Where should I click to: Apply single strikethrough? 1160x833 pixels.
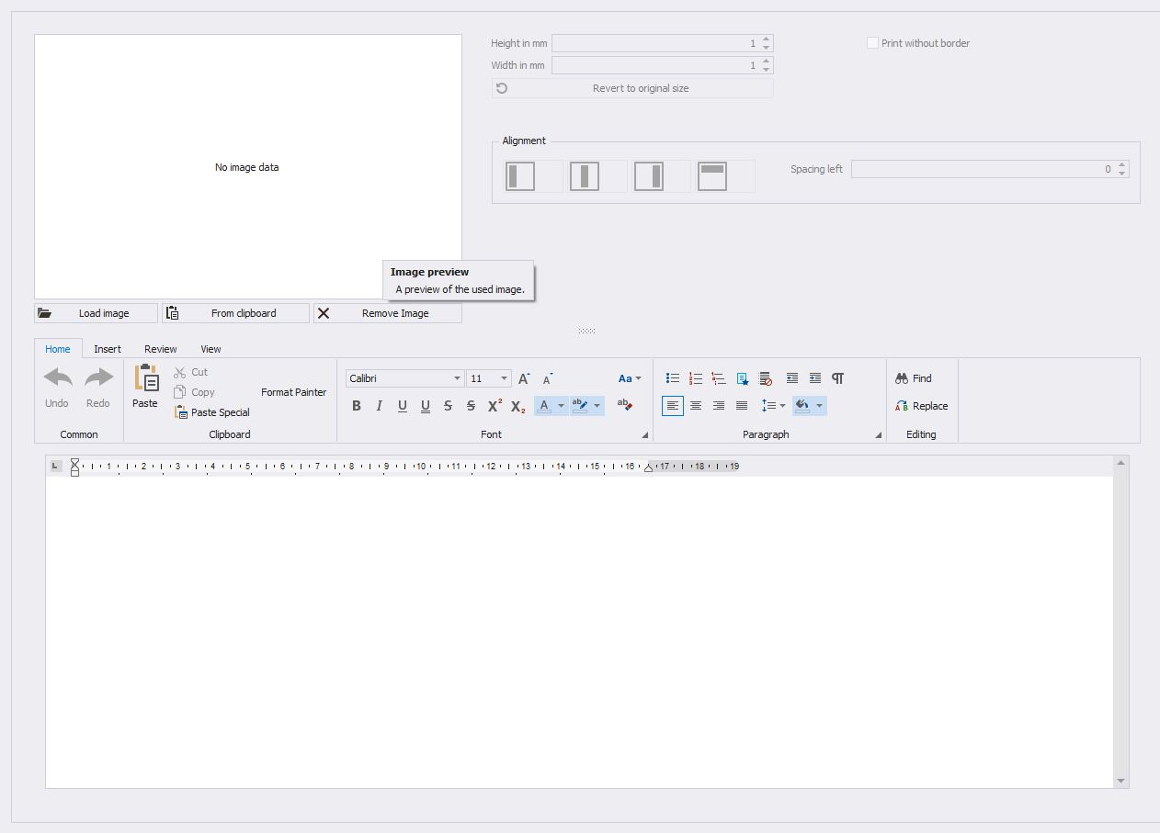[x=448, y=406]
